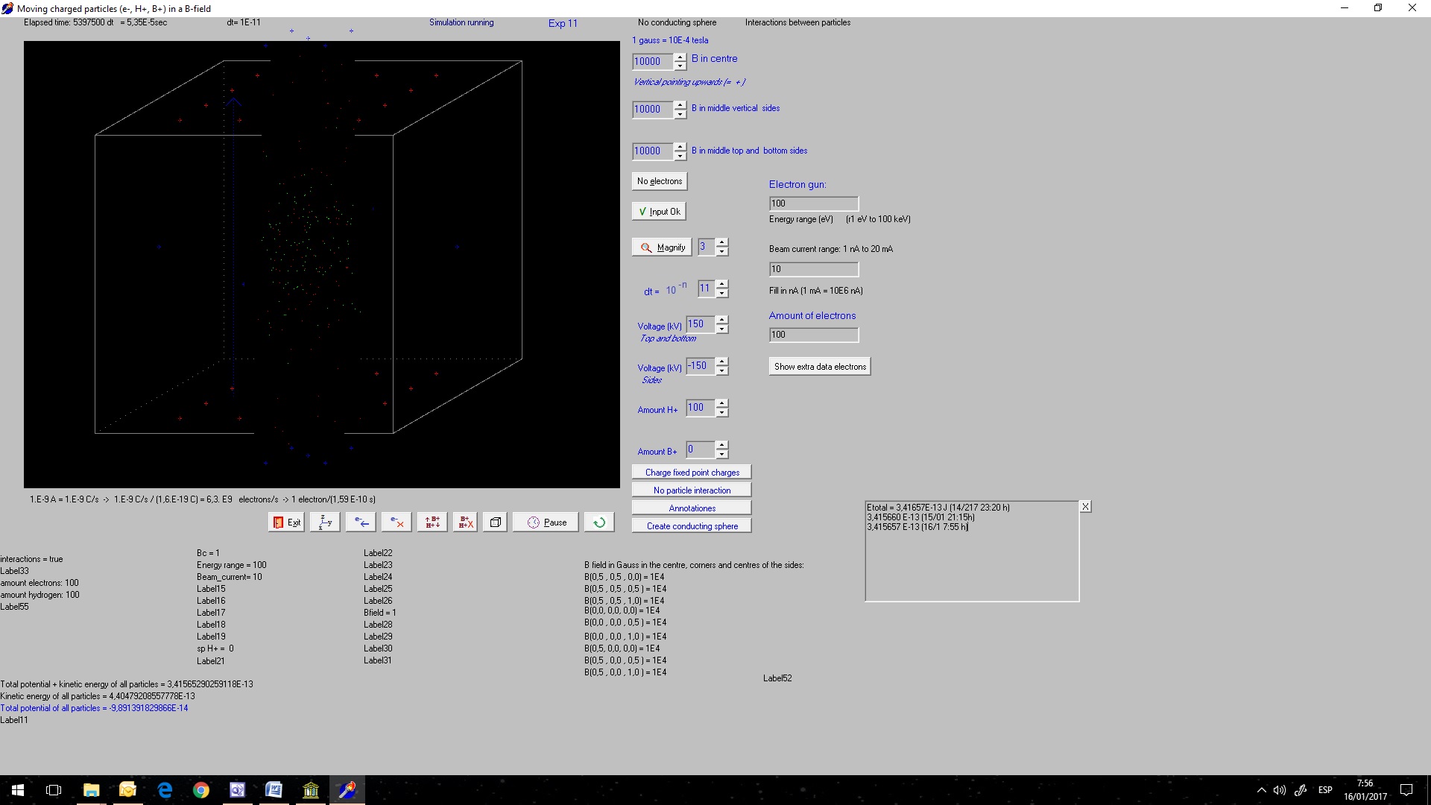
Task: Click the 3D cube box icon
Action: (495, 523)
